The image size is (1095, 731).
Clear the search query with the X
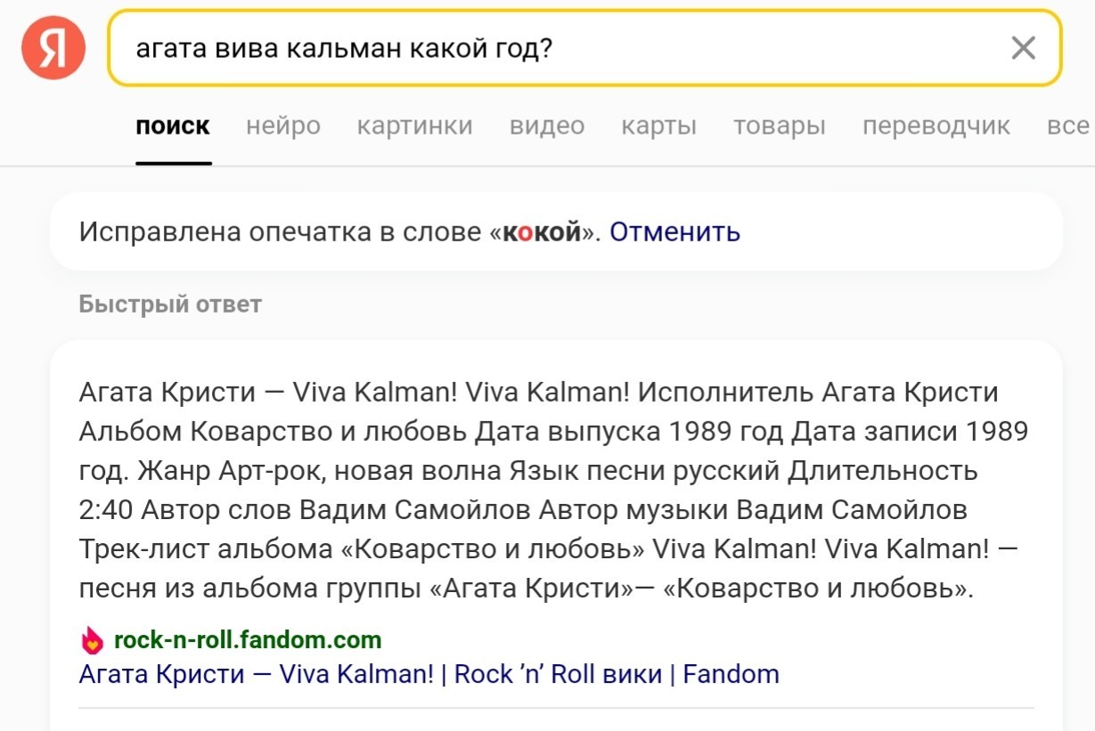point(1023,48)
